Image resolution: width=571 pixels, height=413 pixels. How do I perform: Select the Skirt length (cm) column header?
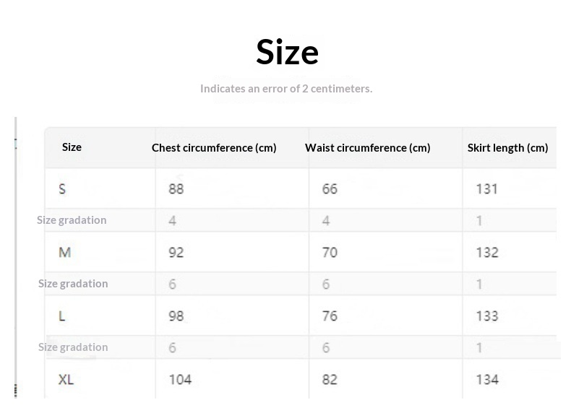tap(507, 148)
